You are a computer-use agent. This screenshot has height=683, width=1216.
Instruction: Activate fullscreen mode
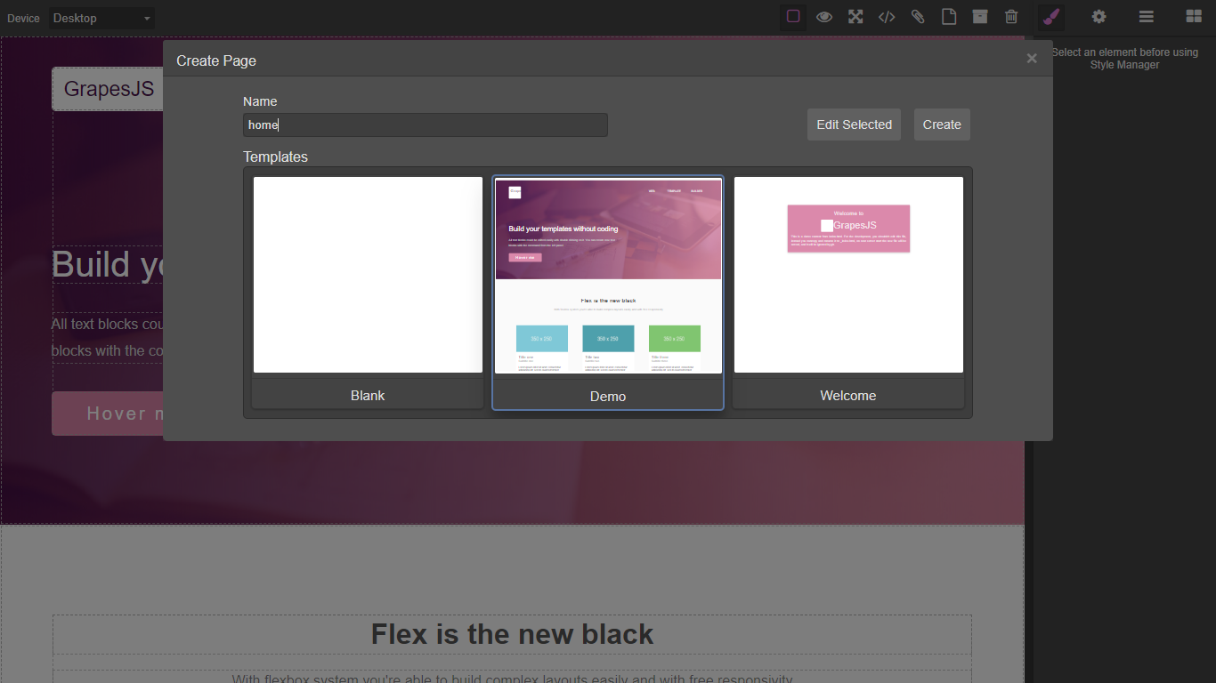[x=855, y=16]
